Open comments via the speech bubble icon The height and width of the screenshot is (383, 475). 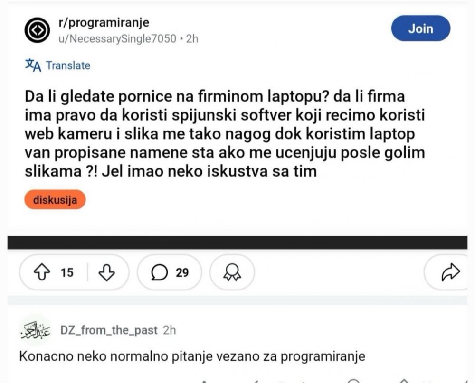[x=159, y=272]
